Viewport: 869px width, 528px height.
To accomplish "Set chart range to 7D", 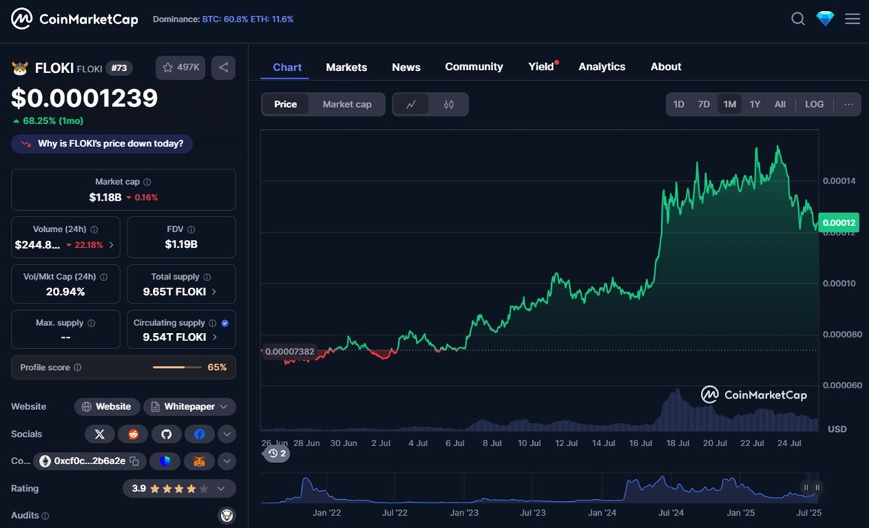I will (x=704, y=104).
